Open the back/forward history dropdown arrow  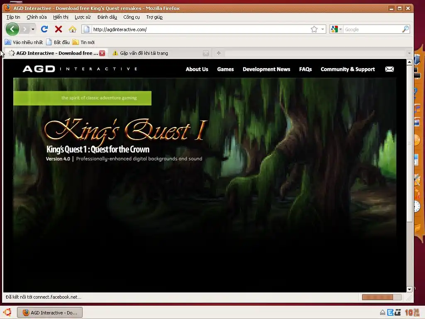pyautogui.click(x=33, y=29)
